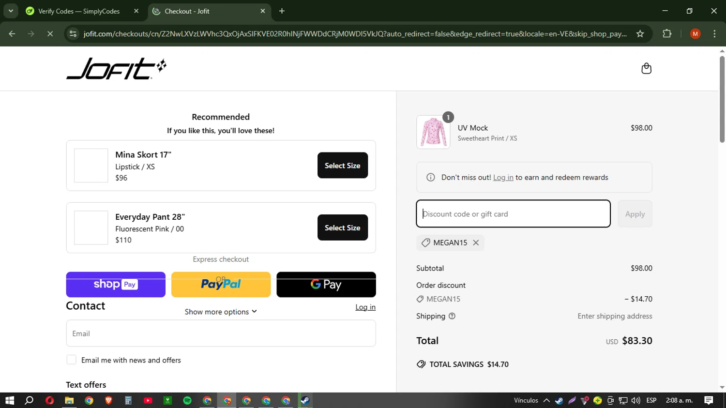Screen dimensions: 726x408
Task: Click the Meet Now camera tray icon
Action: [x=610, y=400]
